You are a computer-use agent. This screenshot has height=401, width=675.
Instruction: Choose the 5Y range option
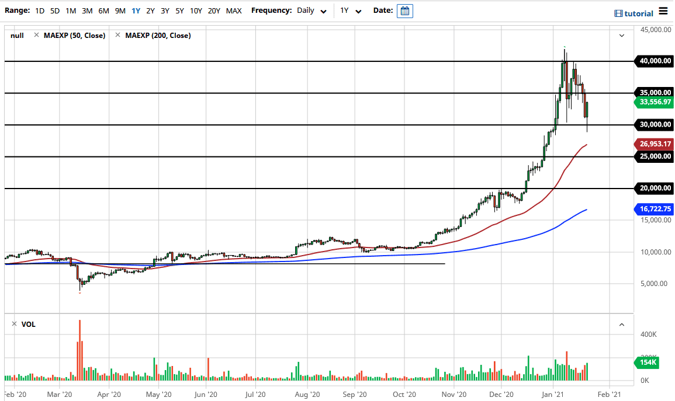(x=179, y=11)
